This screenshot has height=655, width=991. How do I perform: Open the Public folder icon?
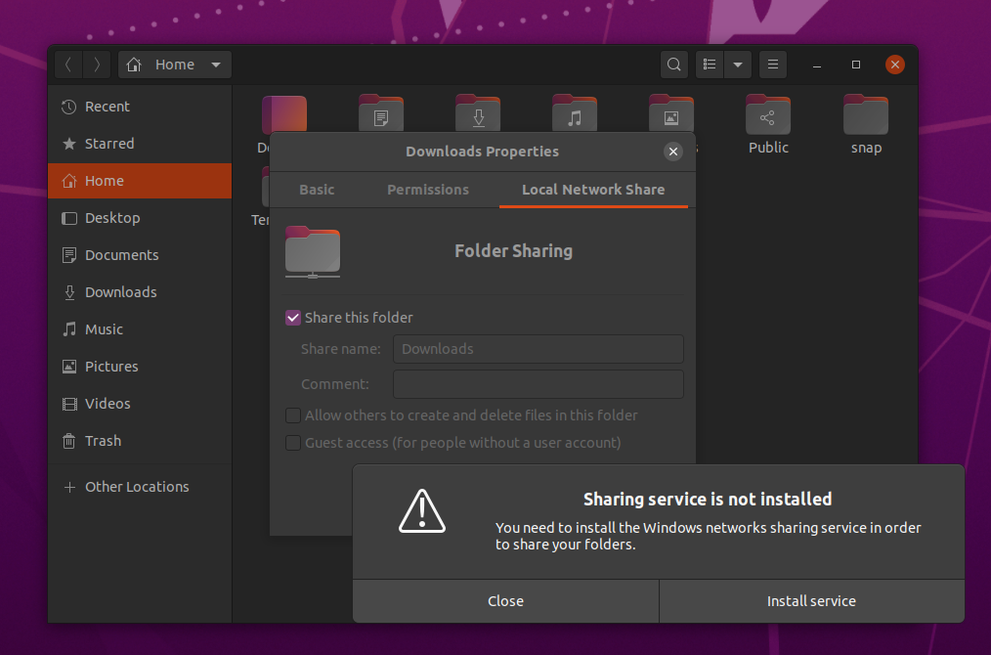coord(768,115)
